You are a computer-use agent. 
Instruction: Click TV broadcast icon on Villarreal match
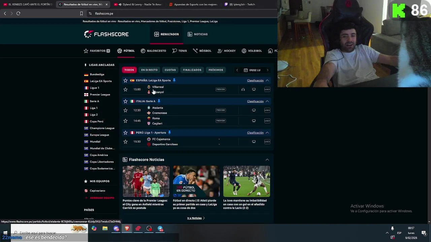coord(254,89)
